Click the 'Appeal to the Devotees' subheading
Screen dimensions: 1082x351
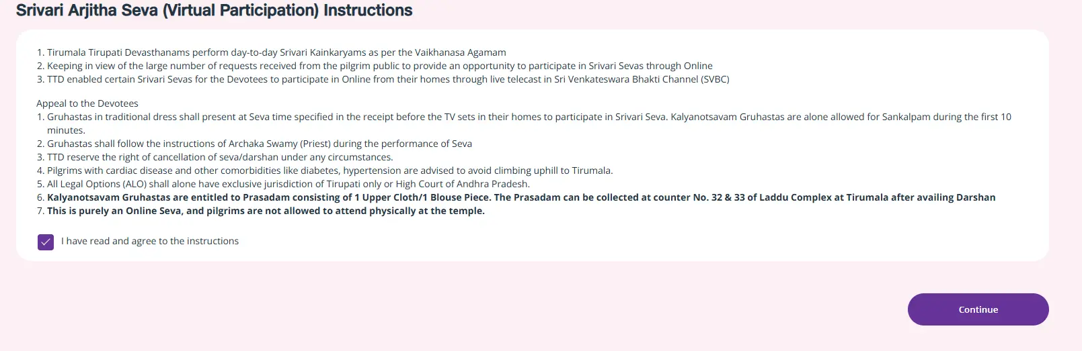point(87,103)
